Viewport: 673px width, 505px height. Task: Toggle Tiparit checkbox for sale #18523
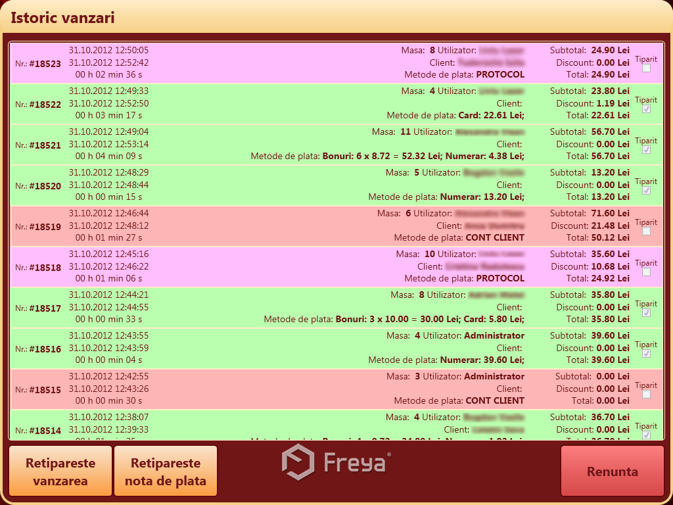tap(646, 68)
